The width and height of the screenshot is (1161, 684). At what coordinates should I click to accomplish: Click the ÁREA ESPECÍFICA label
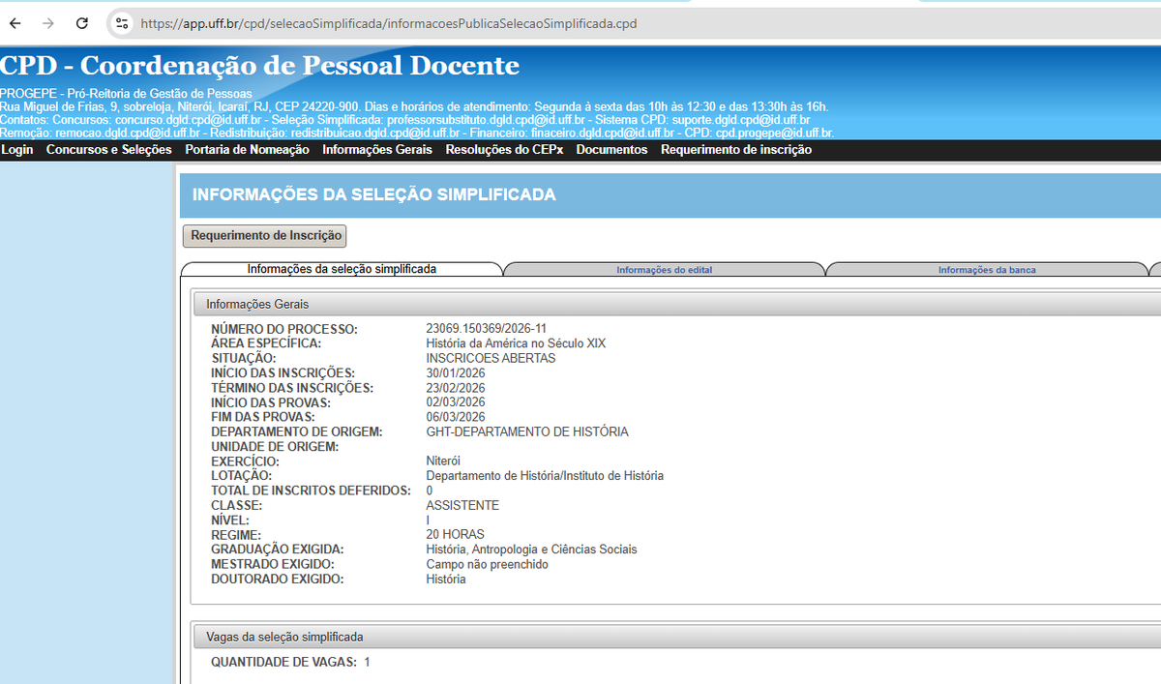(266, 344)
